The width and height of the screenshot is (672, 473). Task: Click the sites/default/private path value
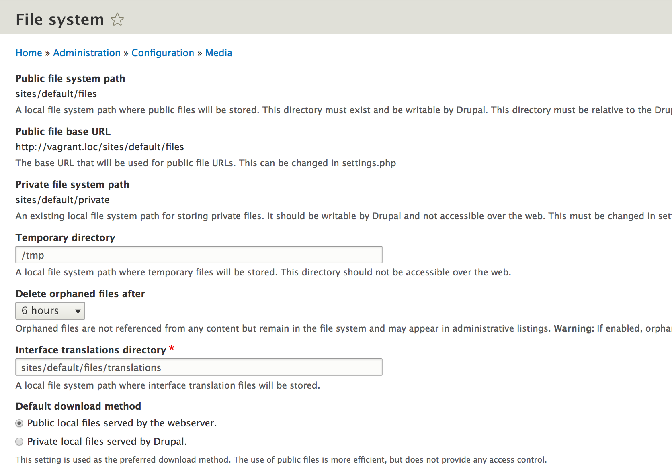point(63,200)
